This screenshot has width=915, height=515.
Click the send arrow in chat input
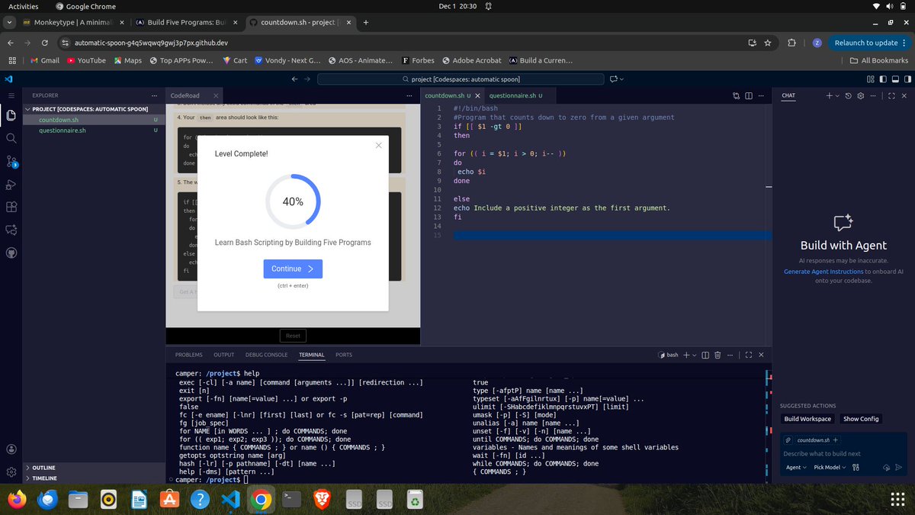[899, 467]
